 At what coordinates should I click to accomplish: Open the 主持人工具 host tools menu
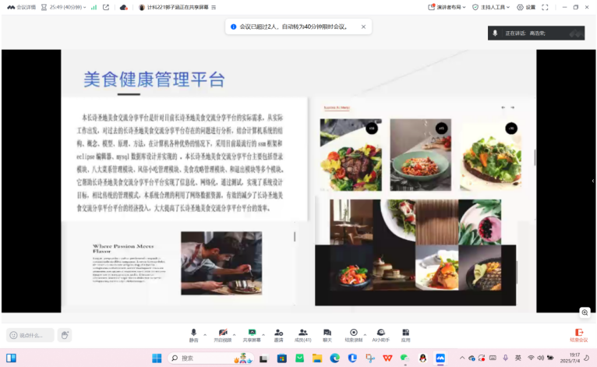click(x=491, y=7)
